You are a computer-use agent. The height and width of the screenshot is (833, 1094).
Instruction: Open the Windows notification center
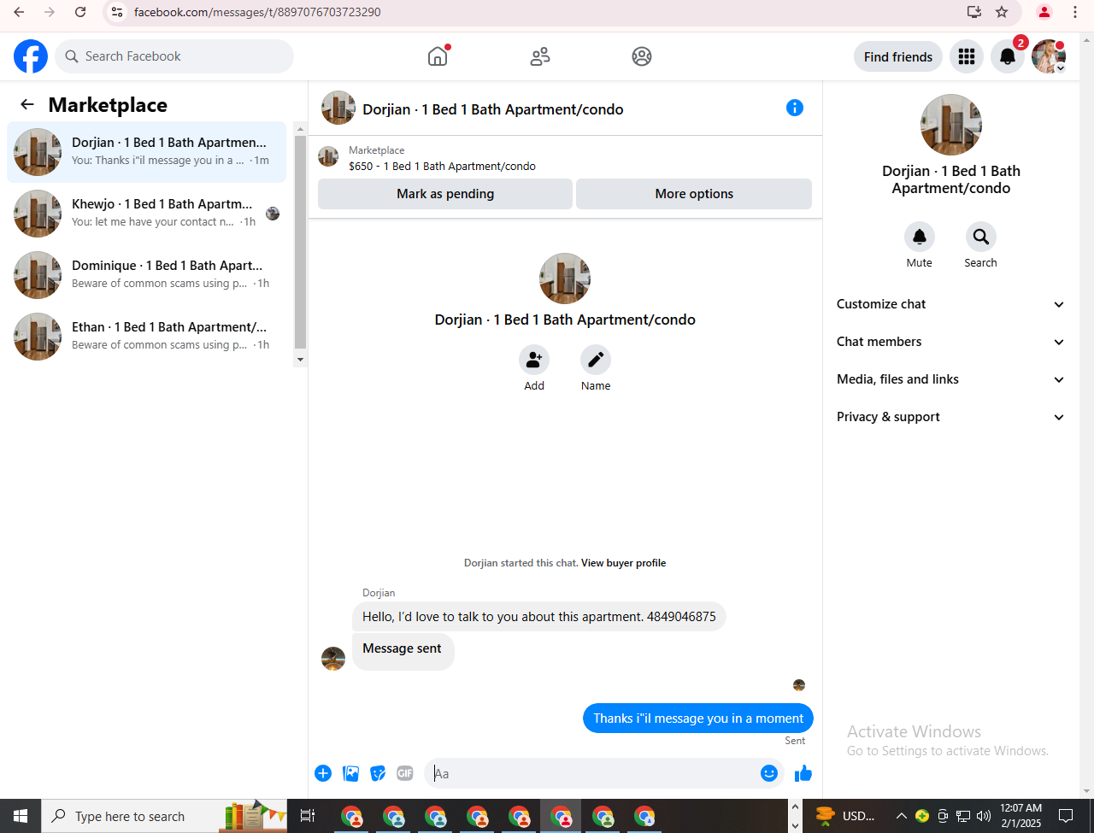(x=1066, y=816)
